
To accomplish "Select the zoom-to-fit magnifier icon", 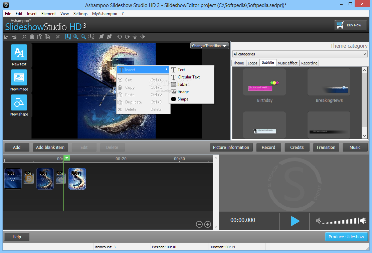I will (x=68, y=37).
